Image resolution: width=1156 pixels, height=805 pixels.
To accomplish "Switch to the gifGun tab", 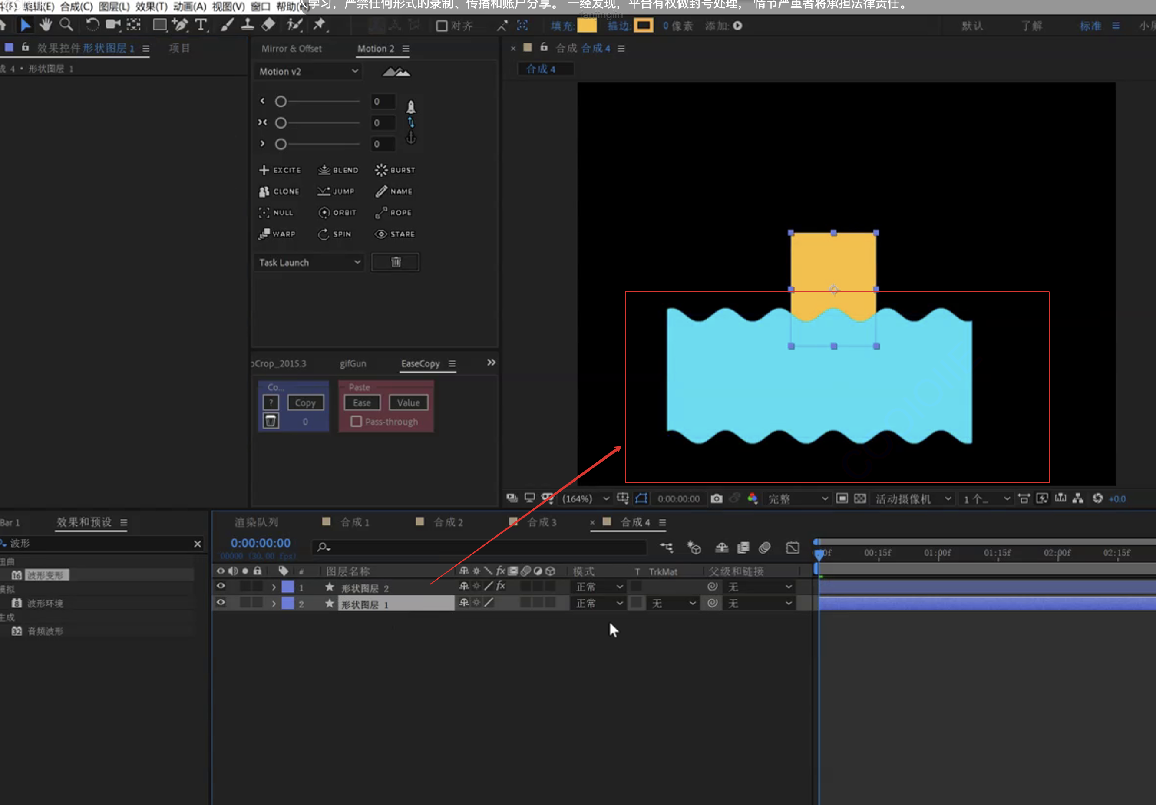I will 353,363.
